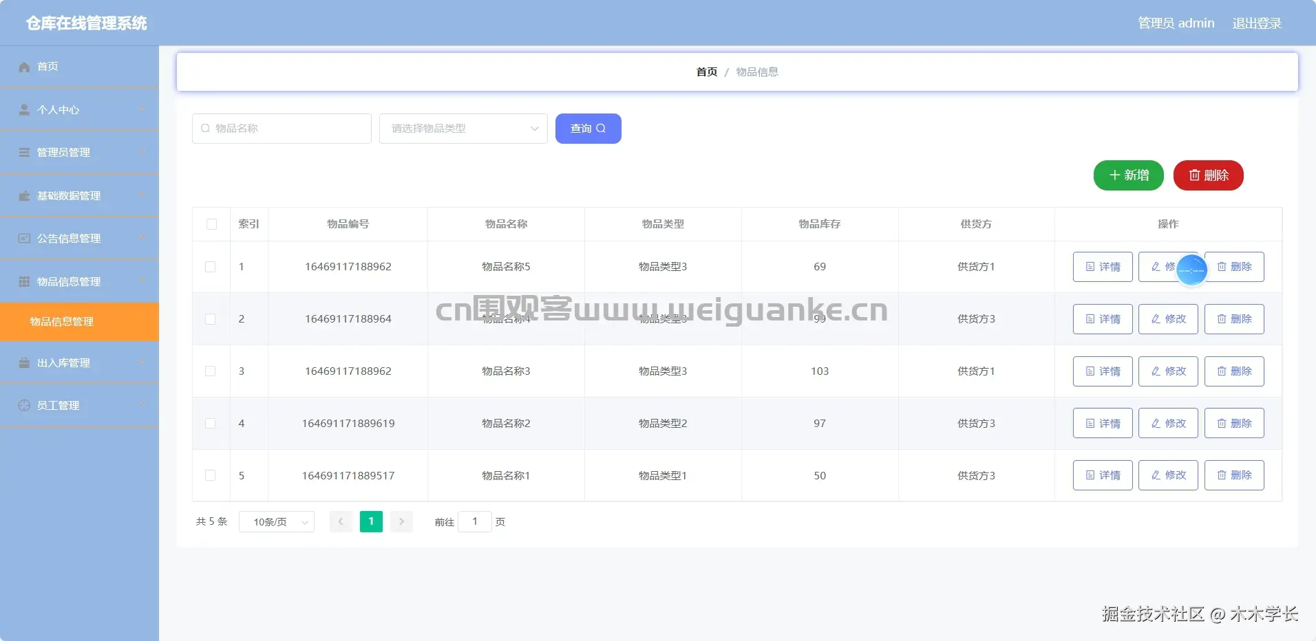Check the checkbox for 物品名称4 row
Screen dimensions: 1316x641
[211, 319]
